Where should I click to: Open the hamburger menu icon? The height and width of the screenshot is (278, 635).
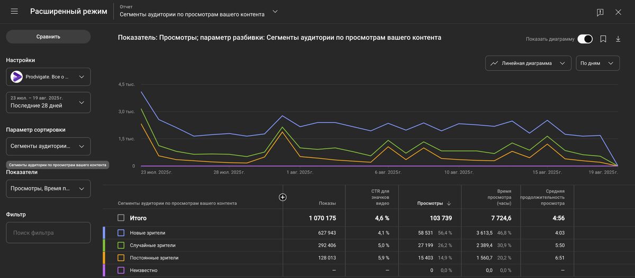[x=14, y=12]
